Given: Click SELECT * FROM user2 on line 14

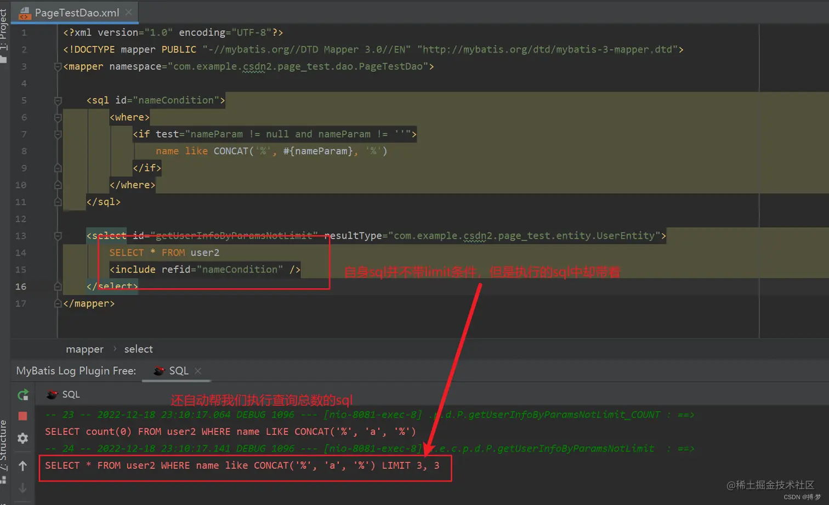Looking at the screenshot, I should [x=164, y=253].
